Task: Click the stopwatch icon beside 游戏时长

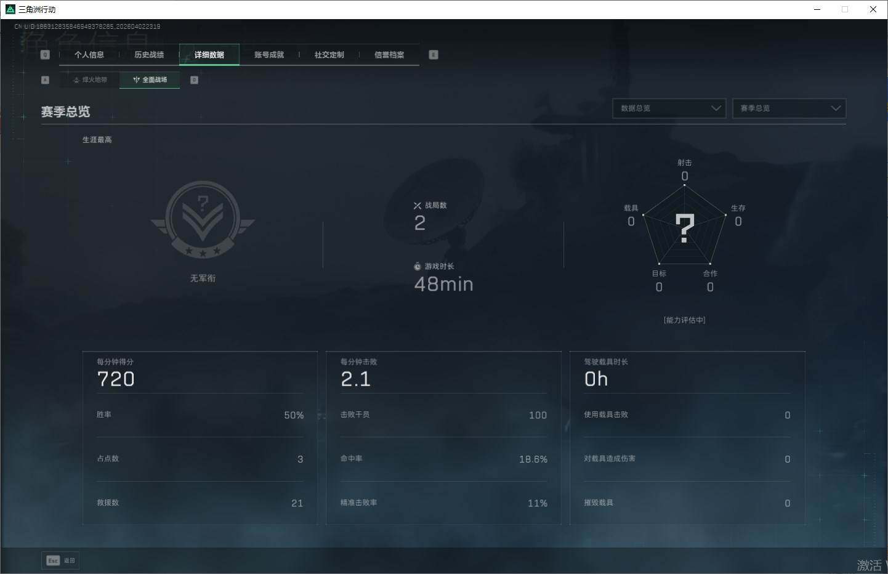Action: [418, 267]
